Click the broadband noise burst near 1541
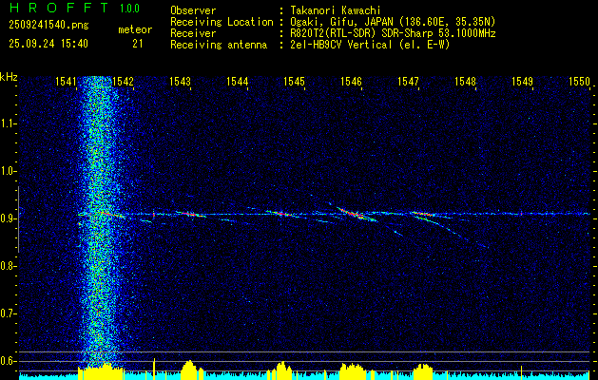 100,221
